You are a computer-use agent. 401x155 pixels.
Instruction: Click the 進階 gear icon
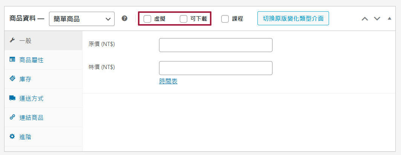pyautogui.click(x=12, y=137)
